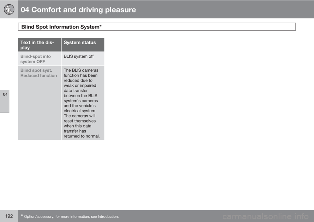Click the BLIS cameras reduced function description

point(83,103)
